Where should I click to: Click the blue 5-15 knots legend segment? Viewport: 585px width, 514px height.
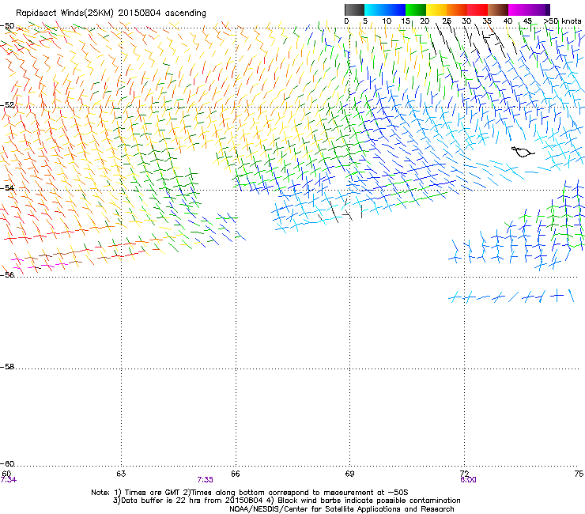point(385,9)
